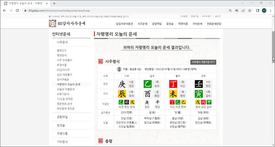Image resolution: width=275 pixels, height=147 pixels.
Task: Click the yellow 未 tile in 지지 row
Action: (x=173, y=94)
